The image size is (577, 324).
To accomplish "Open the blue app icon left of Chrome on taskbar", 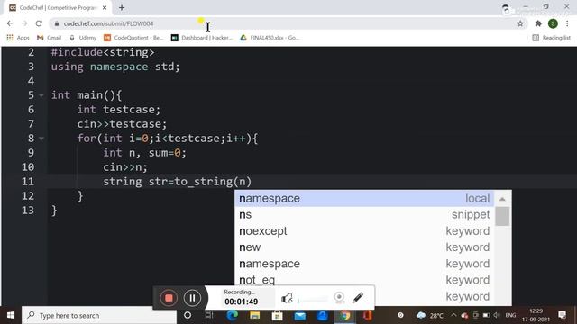I will pyautogui.click(x=323, y=315).
